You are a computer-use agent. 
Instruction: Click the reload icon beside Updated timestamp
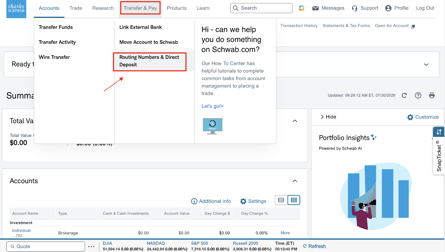[x=404, y=95]
